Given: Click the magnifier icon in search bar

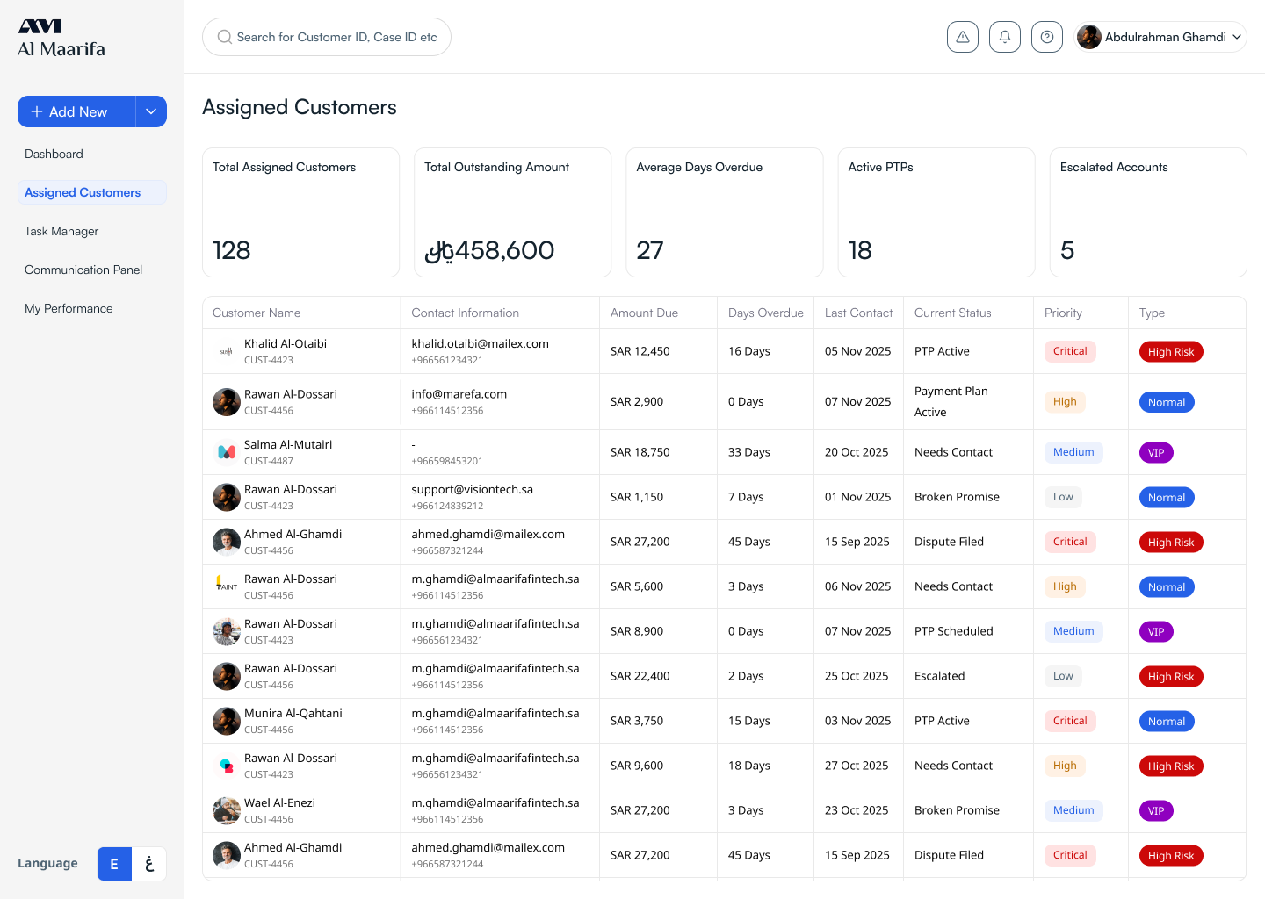Looking at the screenshot, I should (x=225, y=37).
